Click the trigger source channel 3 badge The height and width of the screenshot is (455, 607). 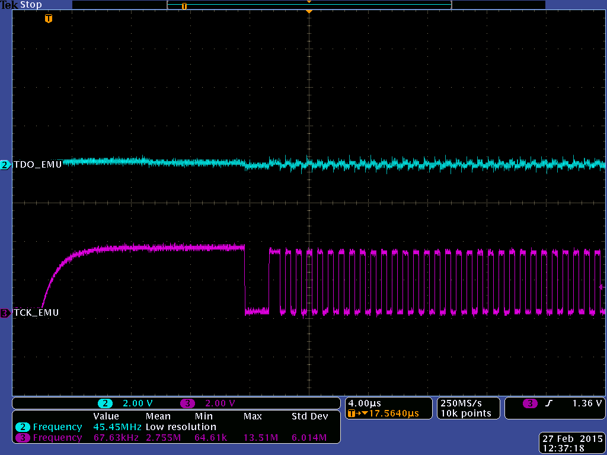pyautogui.click(x=530, y=403)
